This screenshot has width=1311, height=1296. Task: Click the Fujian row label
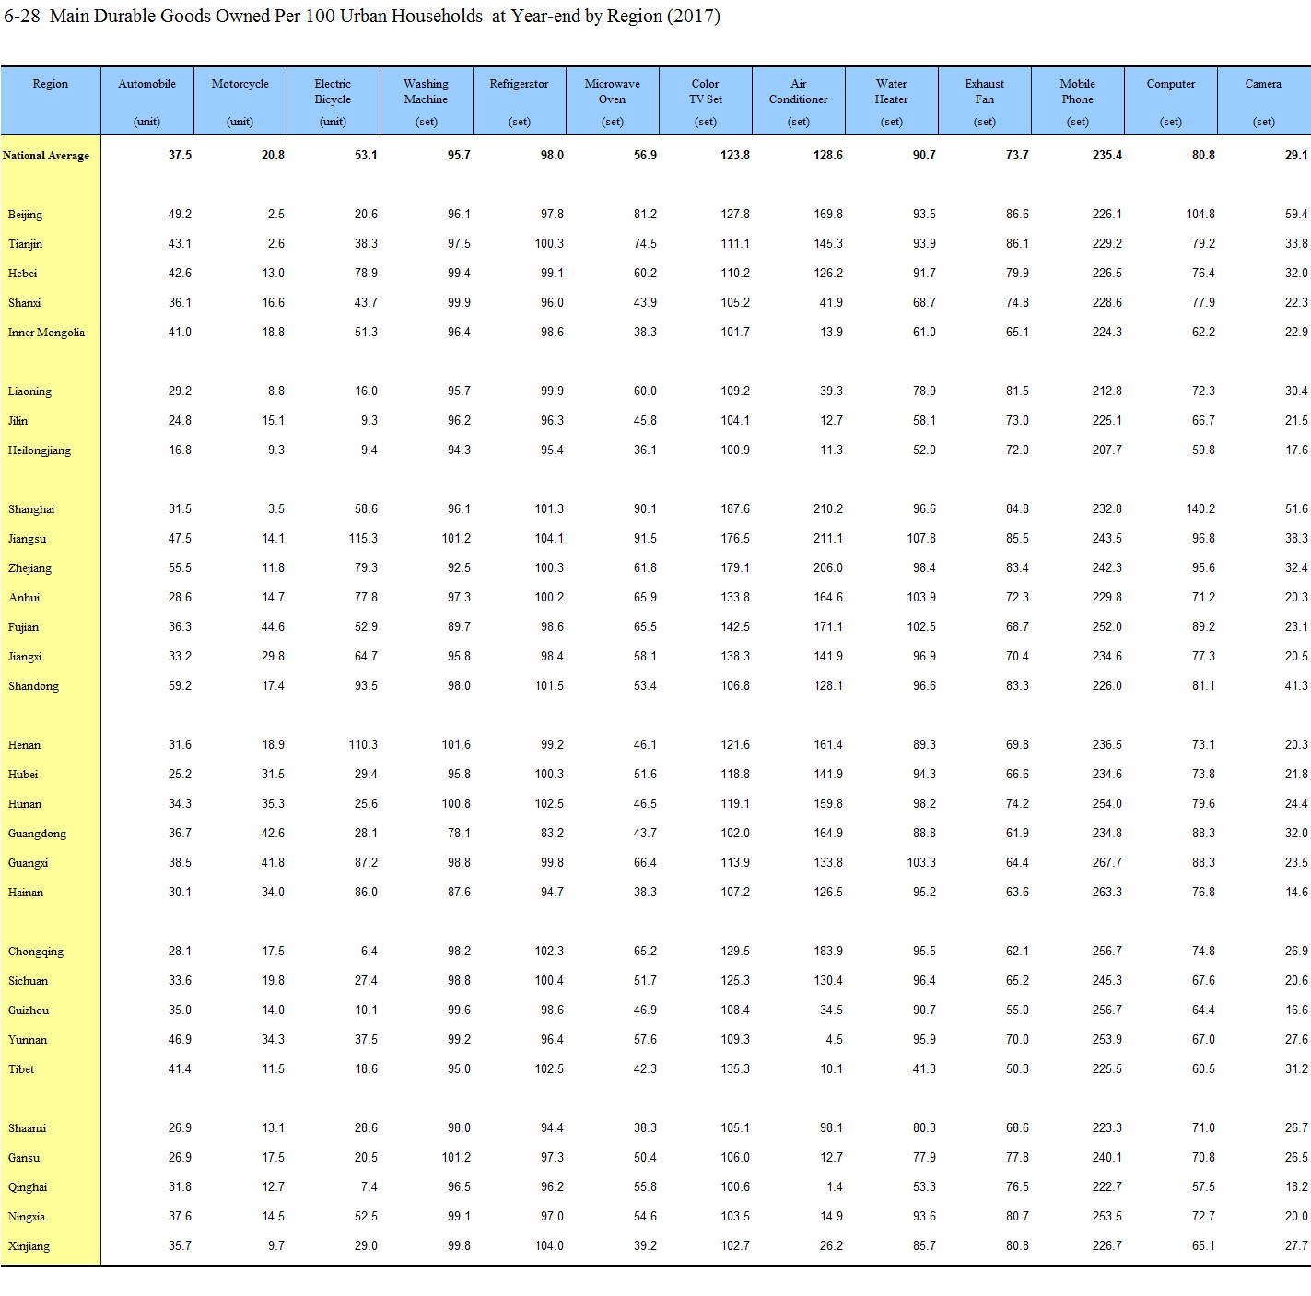click(23, 627)
